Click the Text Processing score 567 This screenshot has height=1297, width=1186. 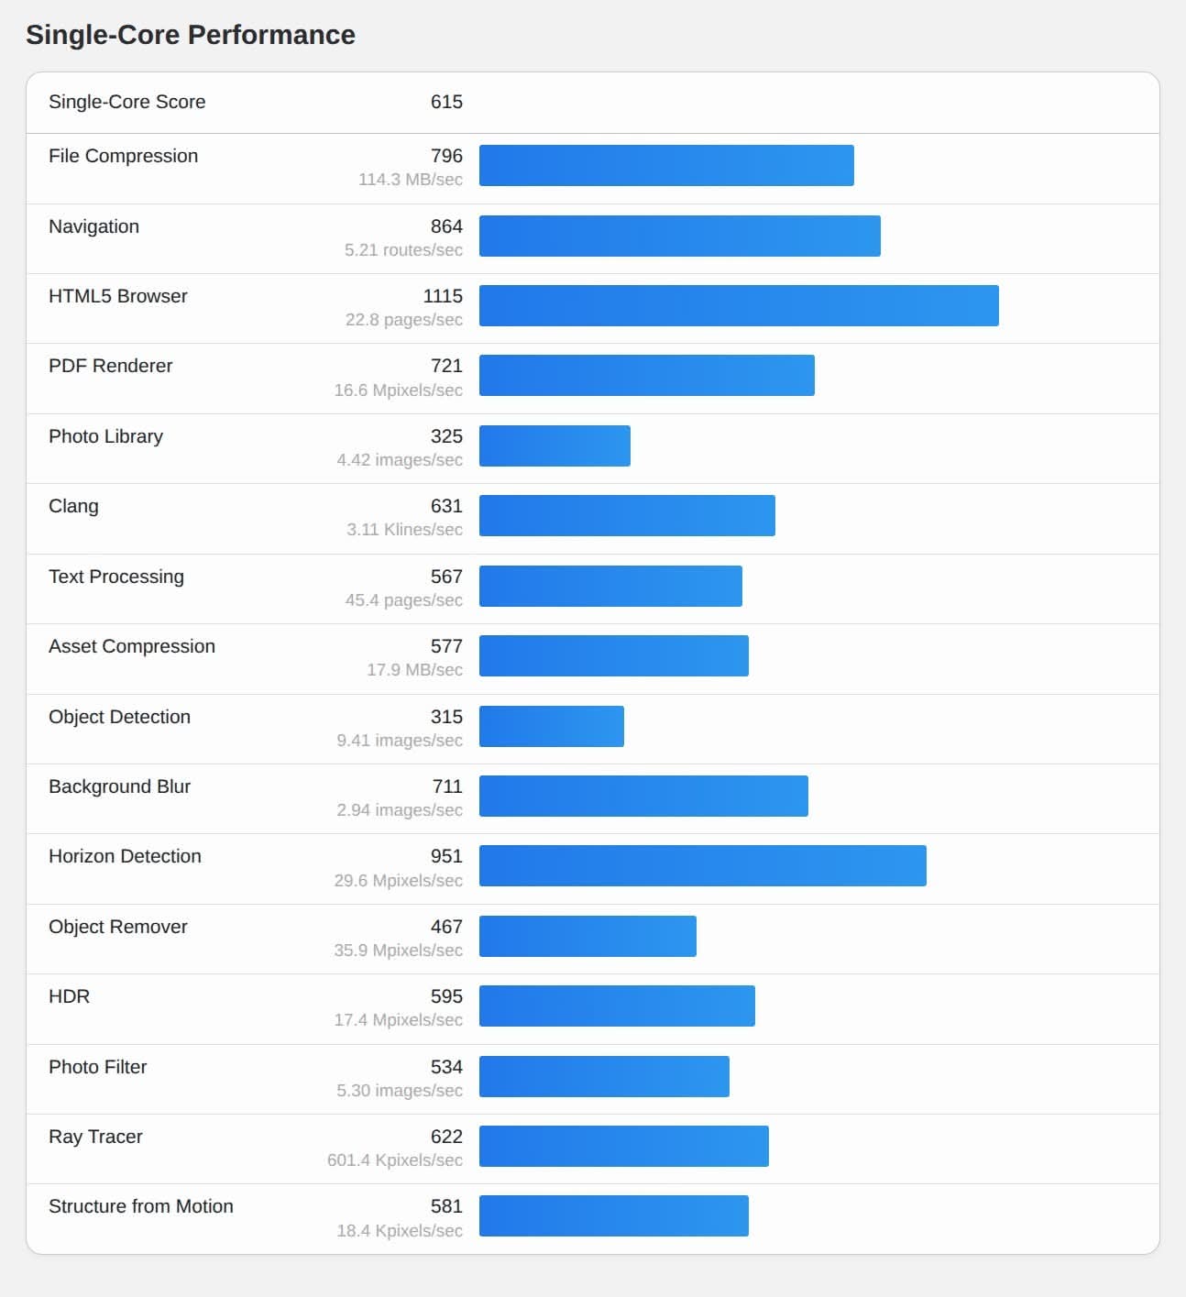click(x=446, y=577)
